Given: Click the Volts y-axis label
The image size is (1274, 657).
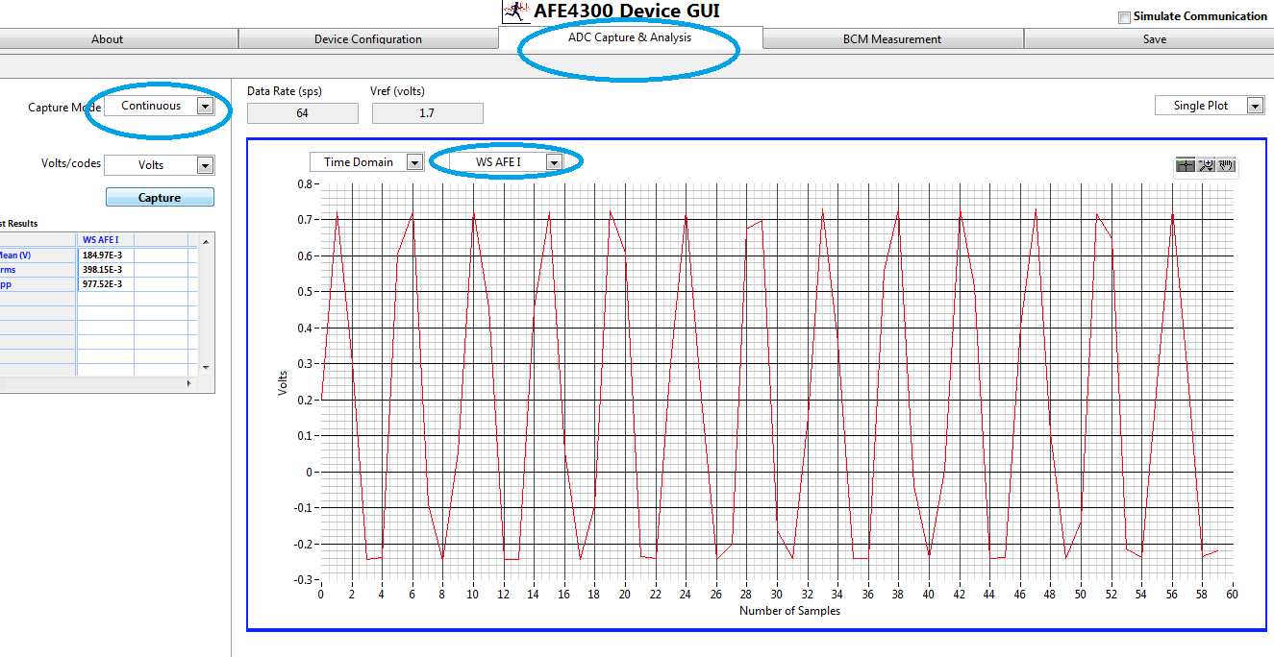Looking at the screenshot, I should (x=283, y=381).
